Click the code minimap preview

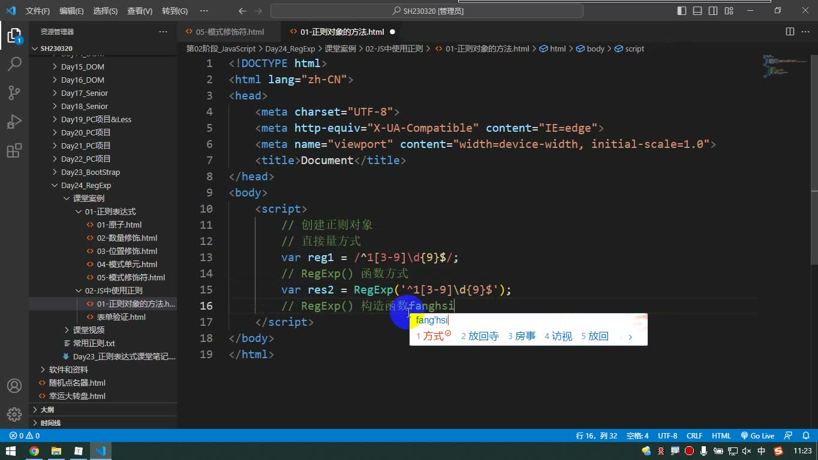point(784,66)
